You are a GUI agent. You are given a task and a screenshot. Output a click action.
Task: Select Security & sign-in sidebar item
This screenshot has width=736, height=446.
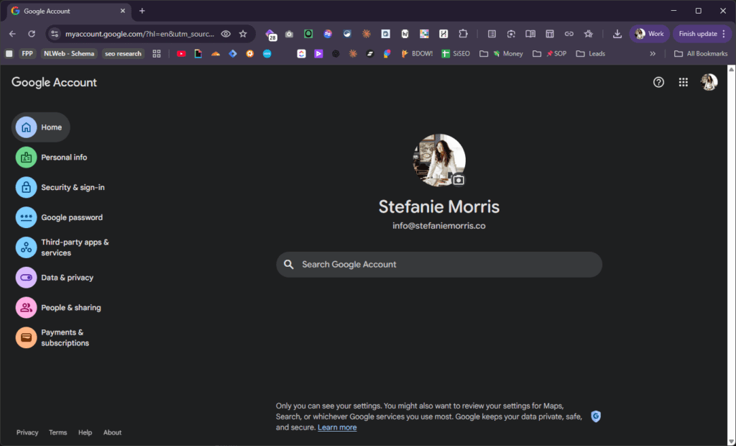pos(73,188)
